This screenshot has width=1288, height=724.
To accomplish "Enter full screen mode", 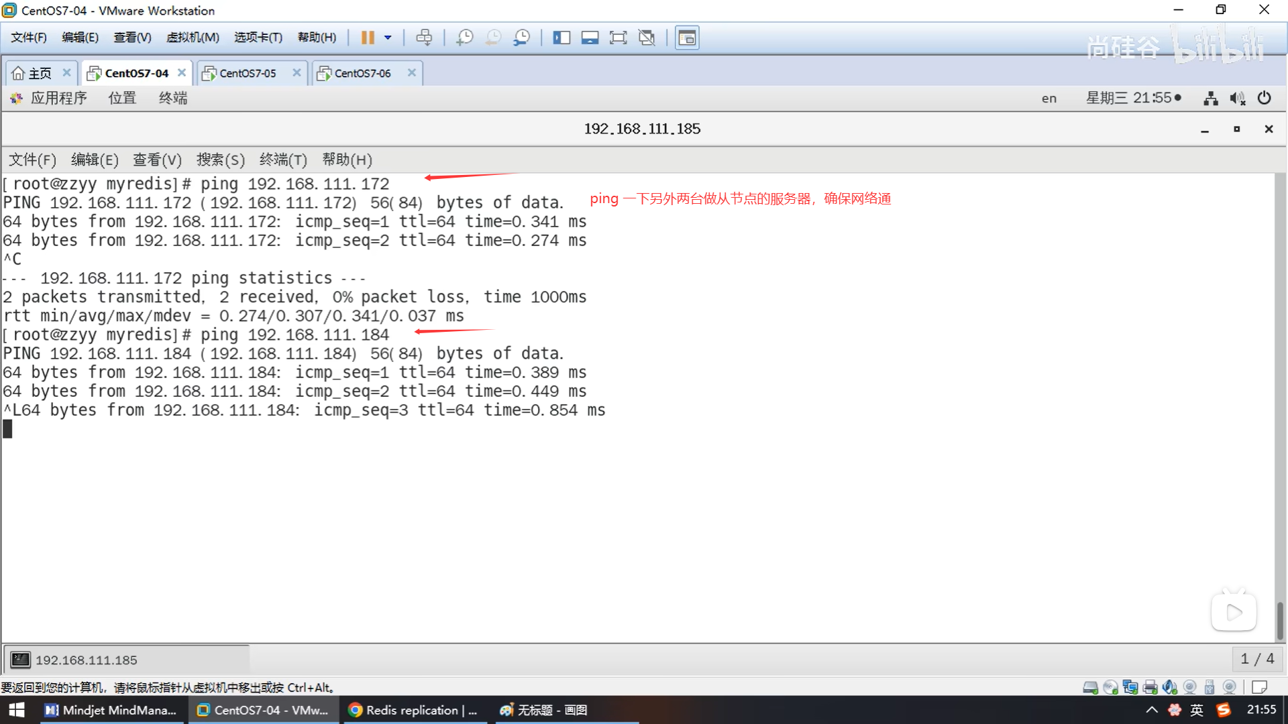I will [618, 38].
